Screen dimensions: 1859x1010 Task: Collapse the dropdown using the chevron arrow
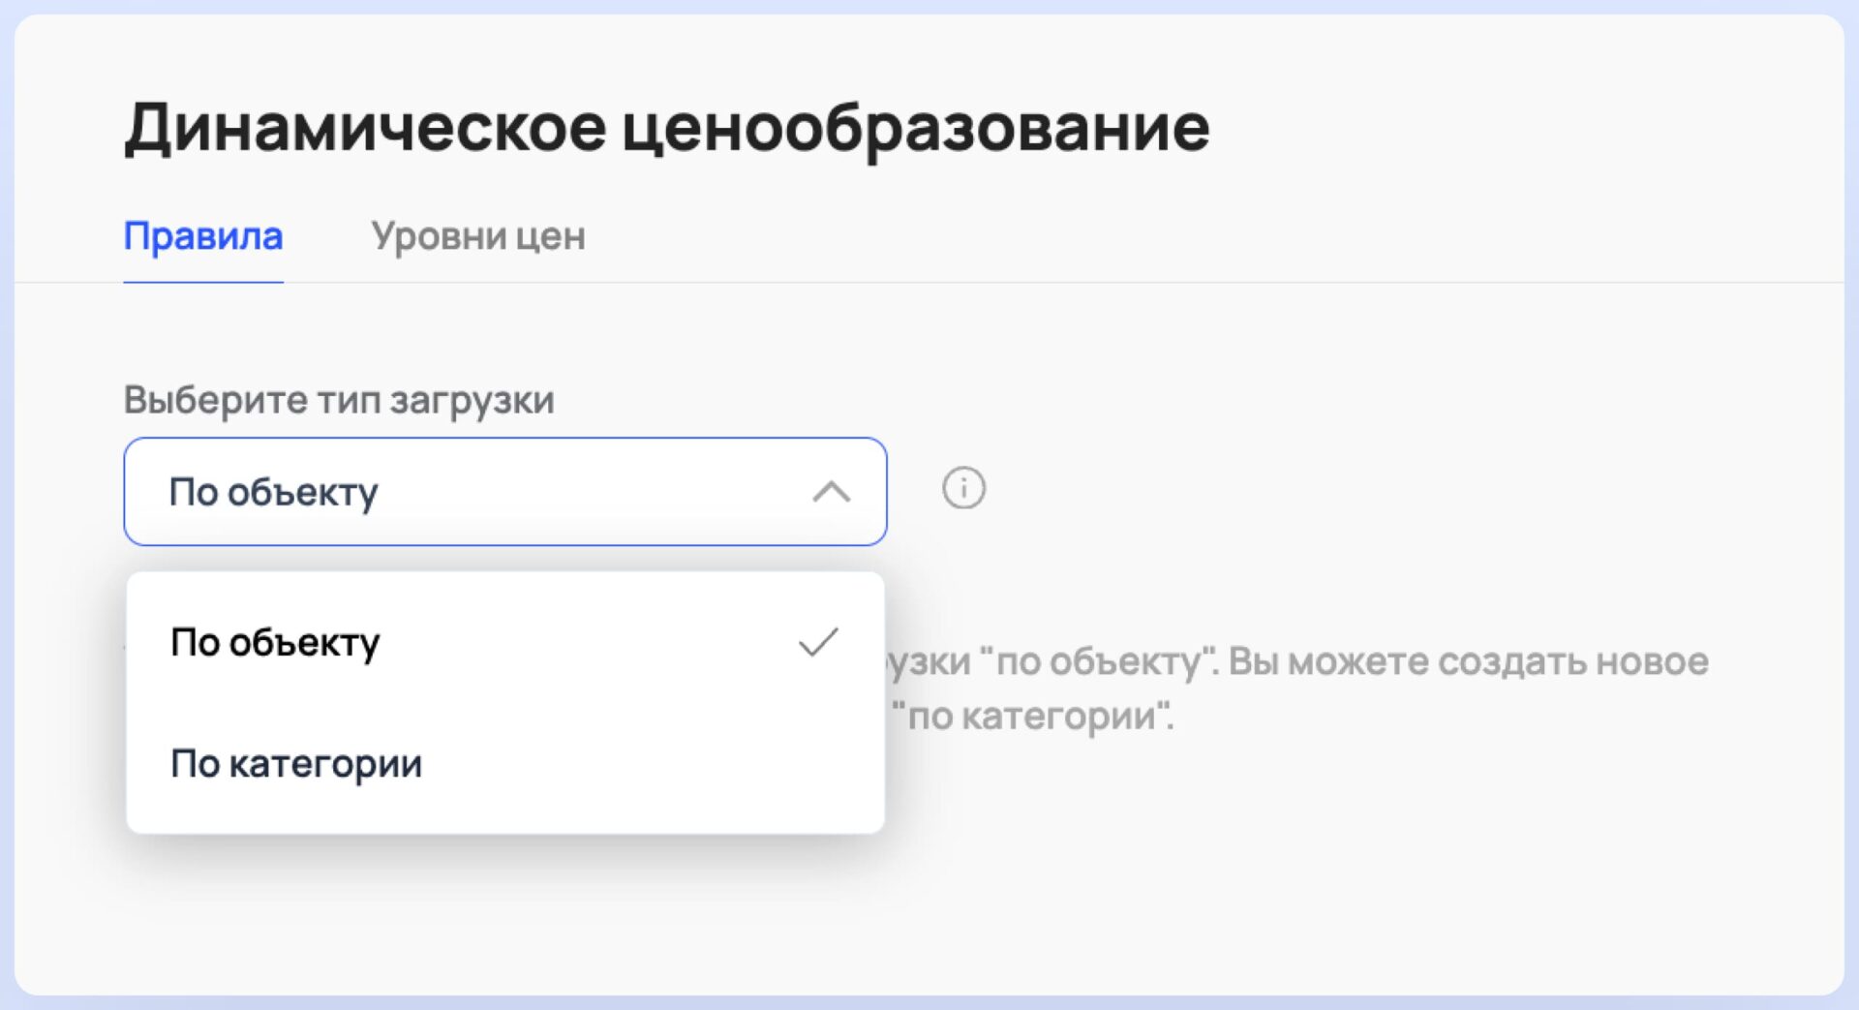[x=831, y=492]
